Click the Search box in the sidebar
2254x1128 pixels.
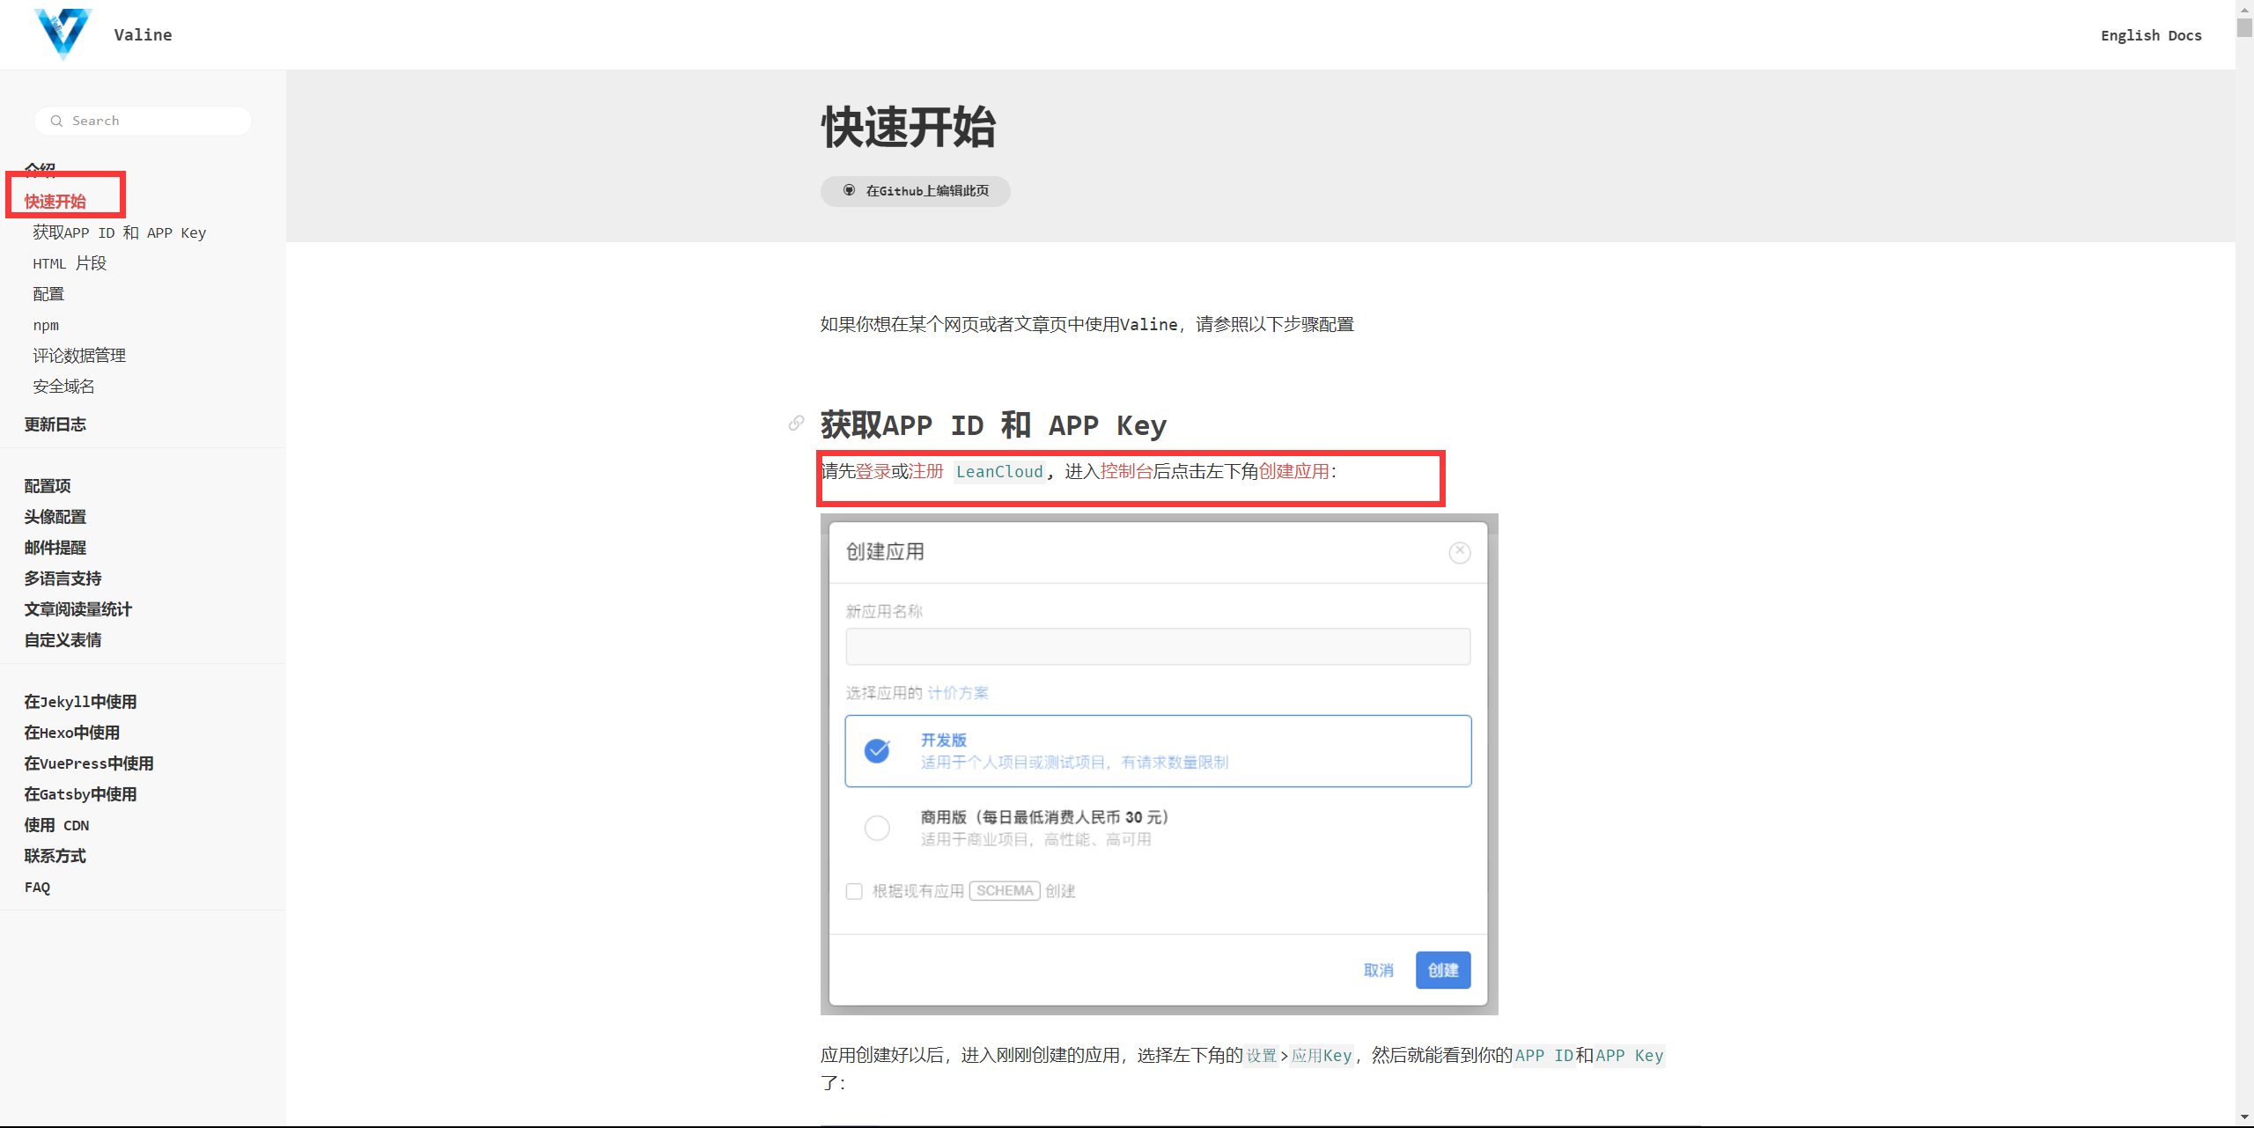click(x=144, y=121)
